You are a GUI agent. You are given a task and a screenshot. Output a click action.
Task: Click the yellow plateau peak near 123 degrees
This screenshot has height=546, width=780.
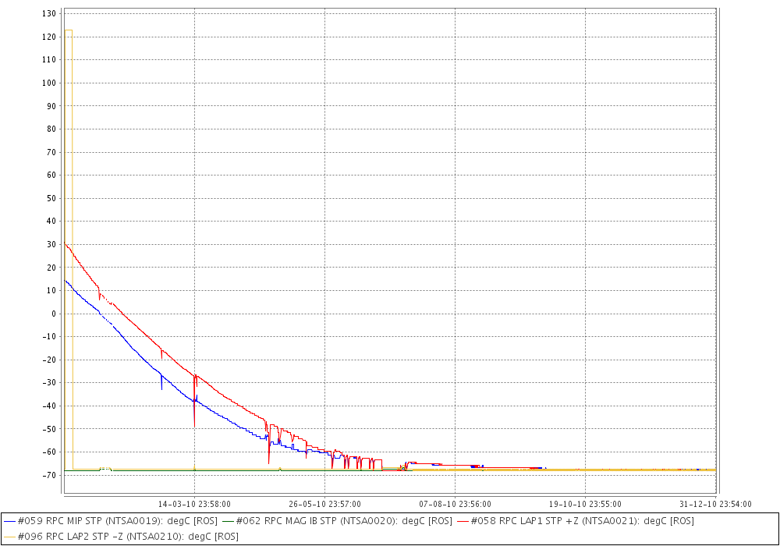[69, 30]
